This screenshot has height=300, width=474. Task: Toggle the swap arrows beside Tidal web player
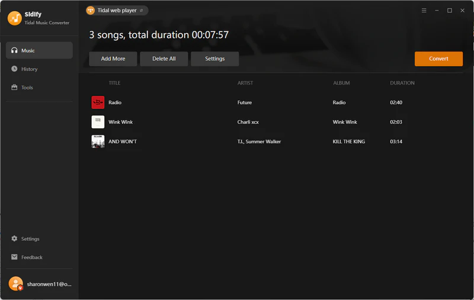point(142,11)
